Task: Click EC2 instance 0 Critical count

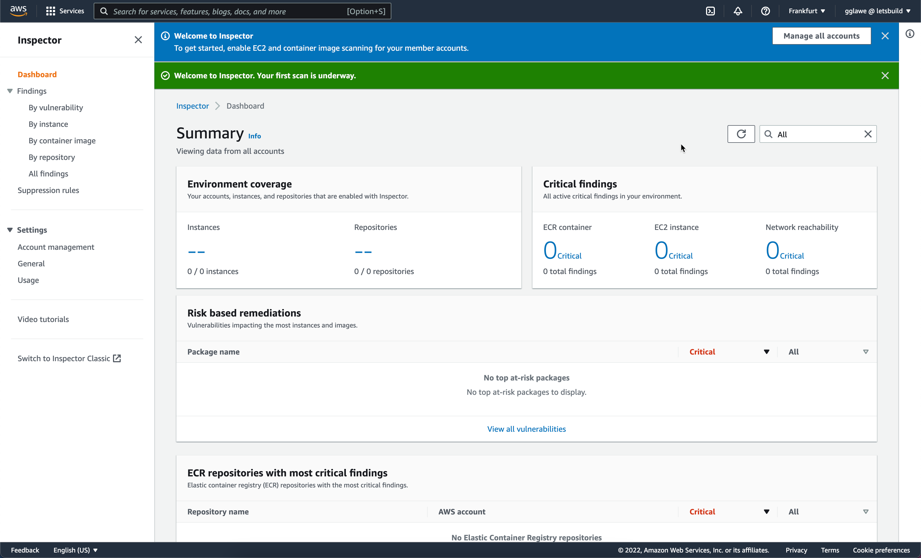Action: (674, 250)
